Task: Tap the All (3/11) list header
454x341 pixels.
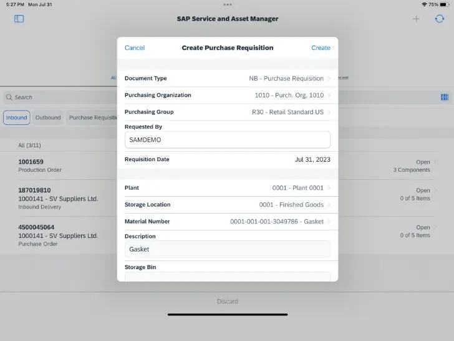Action: coord(29,146)
